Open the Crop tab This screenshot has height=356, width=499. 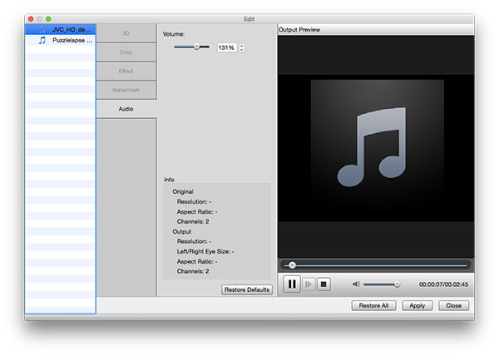pyautogui.click(x=126, y=52)
